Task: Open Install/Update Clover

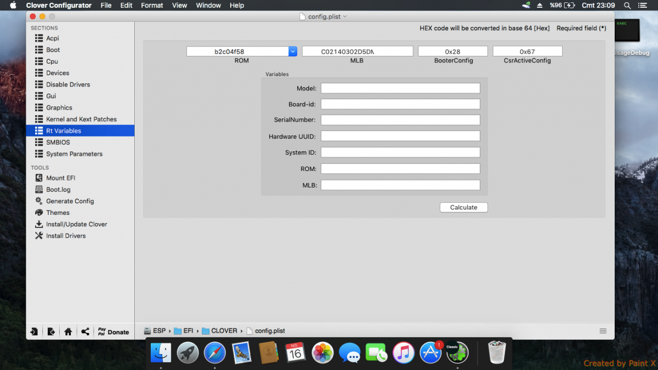Action: [76, 224]
